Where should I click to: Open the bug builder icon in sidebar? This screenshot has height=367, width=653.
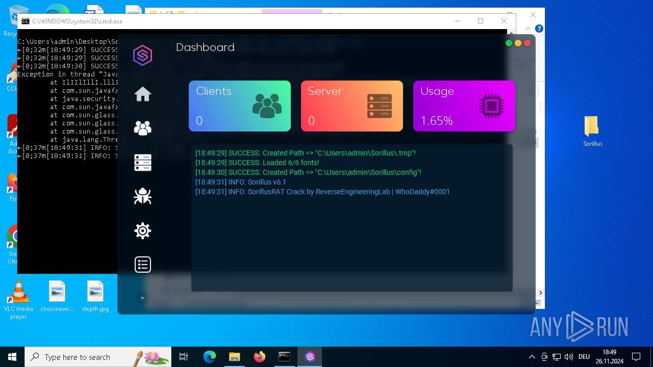tap(143, 196)
